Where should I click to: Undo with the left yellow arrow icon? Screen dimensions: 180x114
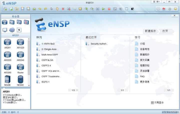[40, 9]
